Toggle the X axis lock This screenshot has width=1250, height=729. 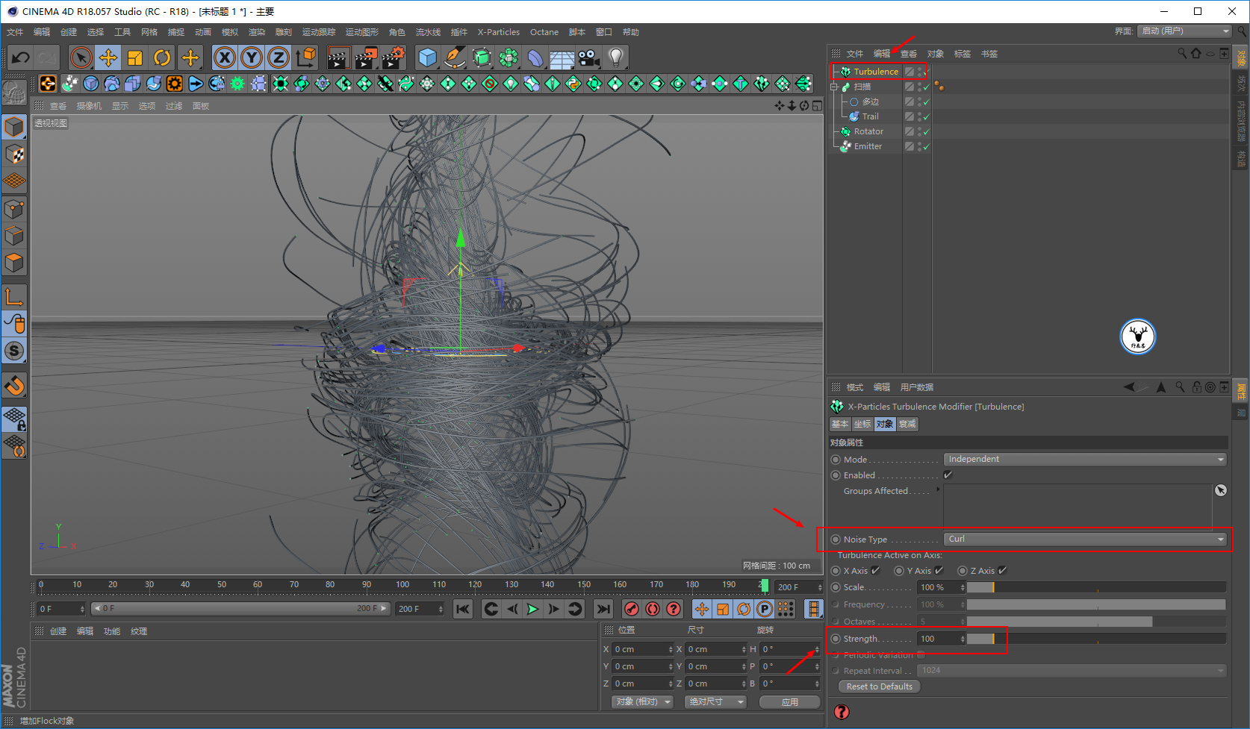tap(225, 57)
